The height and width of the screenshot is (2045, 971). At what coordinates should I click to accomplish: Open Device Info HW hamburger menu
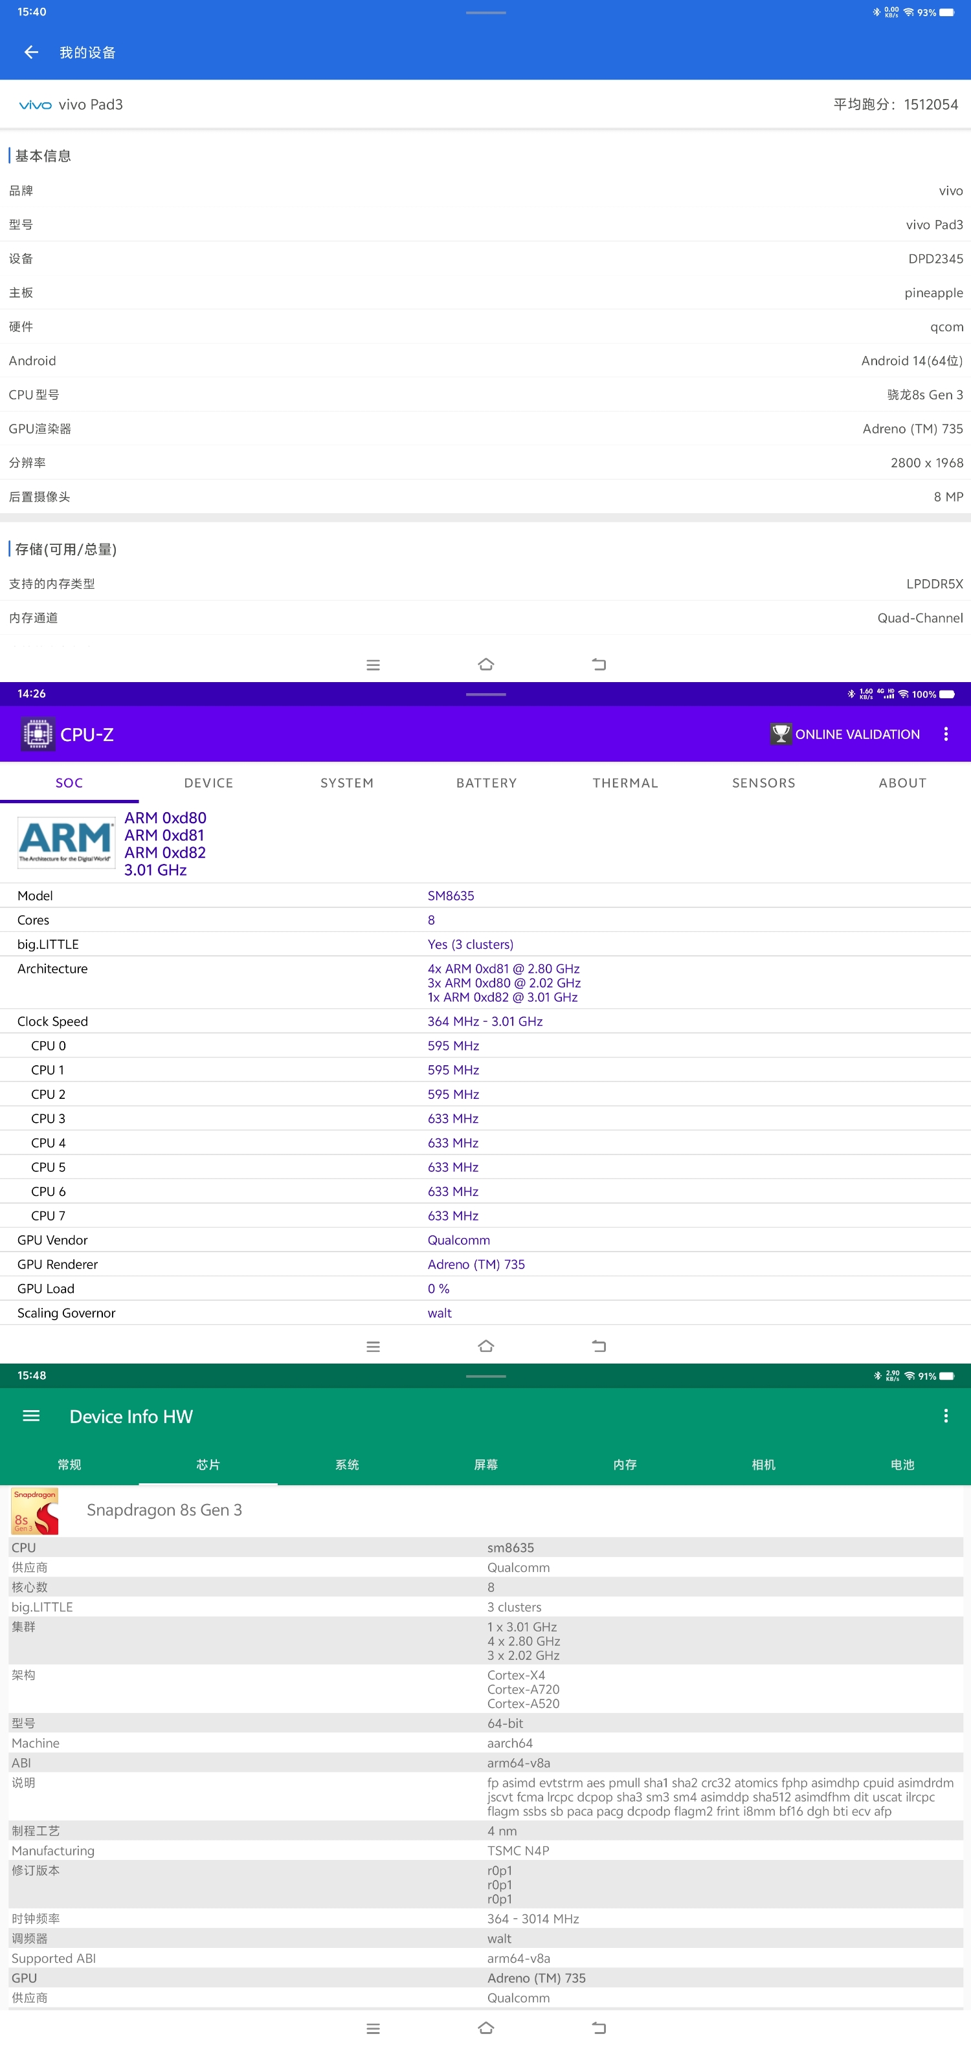(x=31, y=1415)
